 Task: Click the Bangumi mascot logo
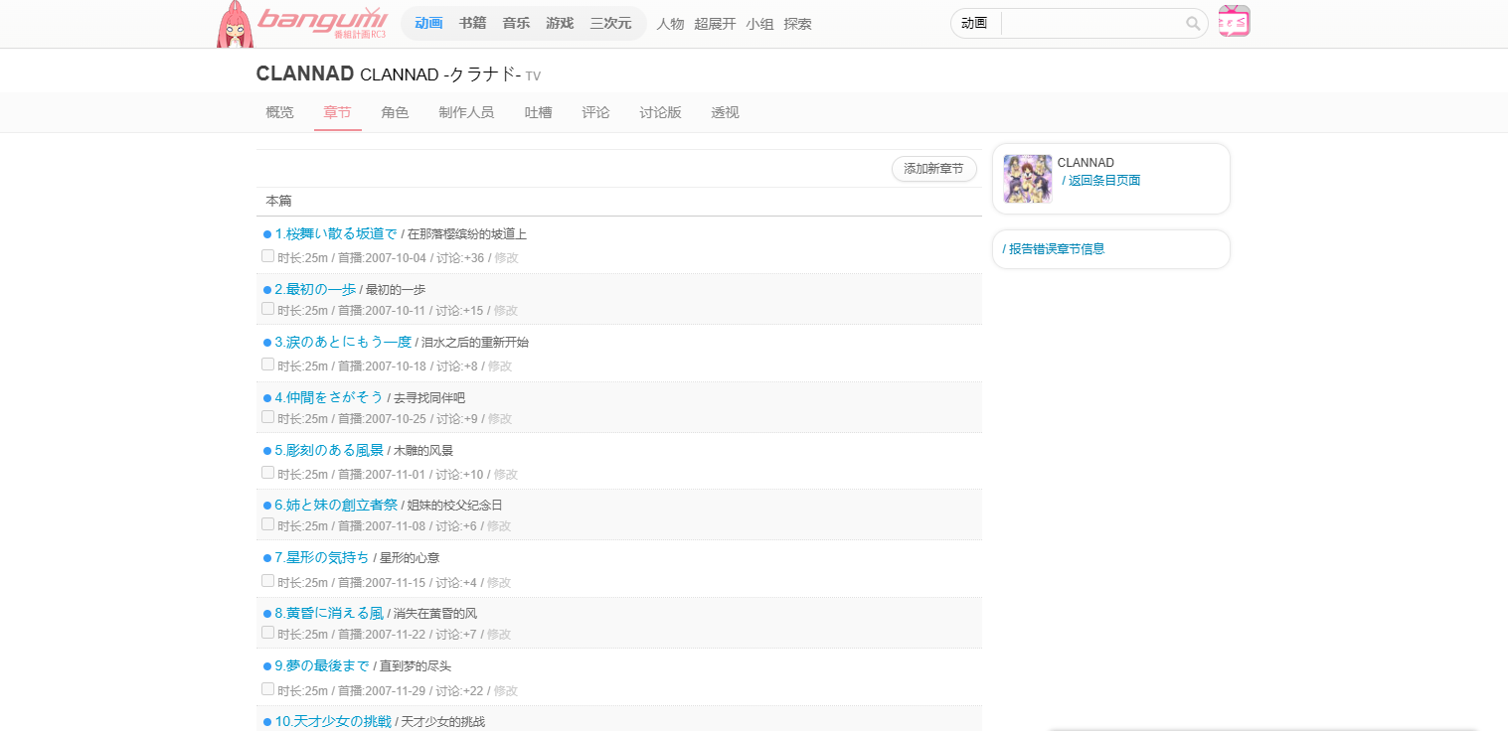coord(235,25)
